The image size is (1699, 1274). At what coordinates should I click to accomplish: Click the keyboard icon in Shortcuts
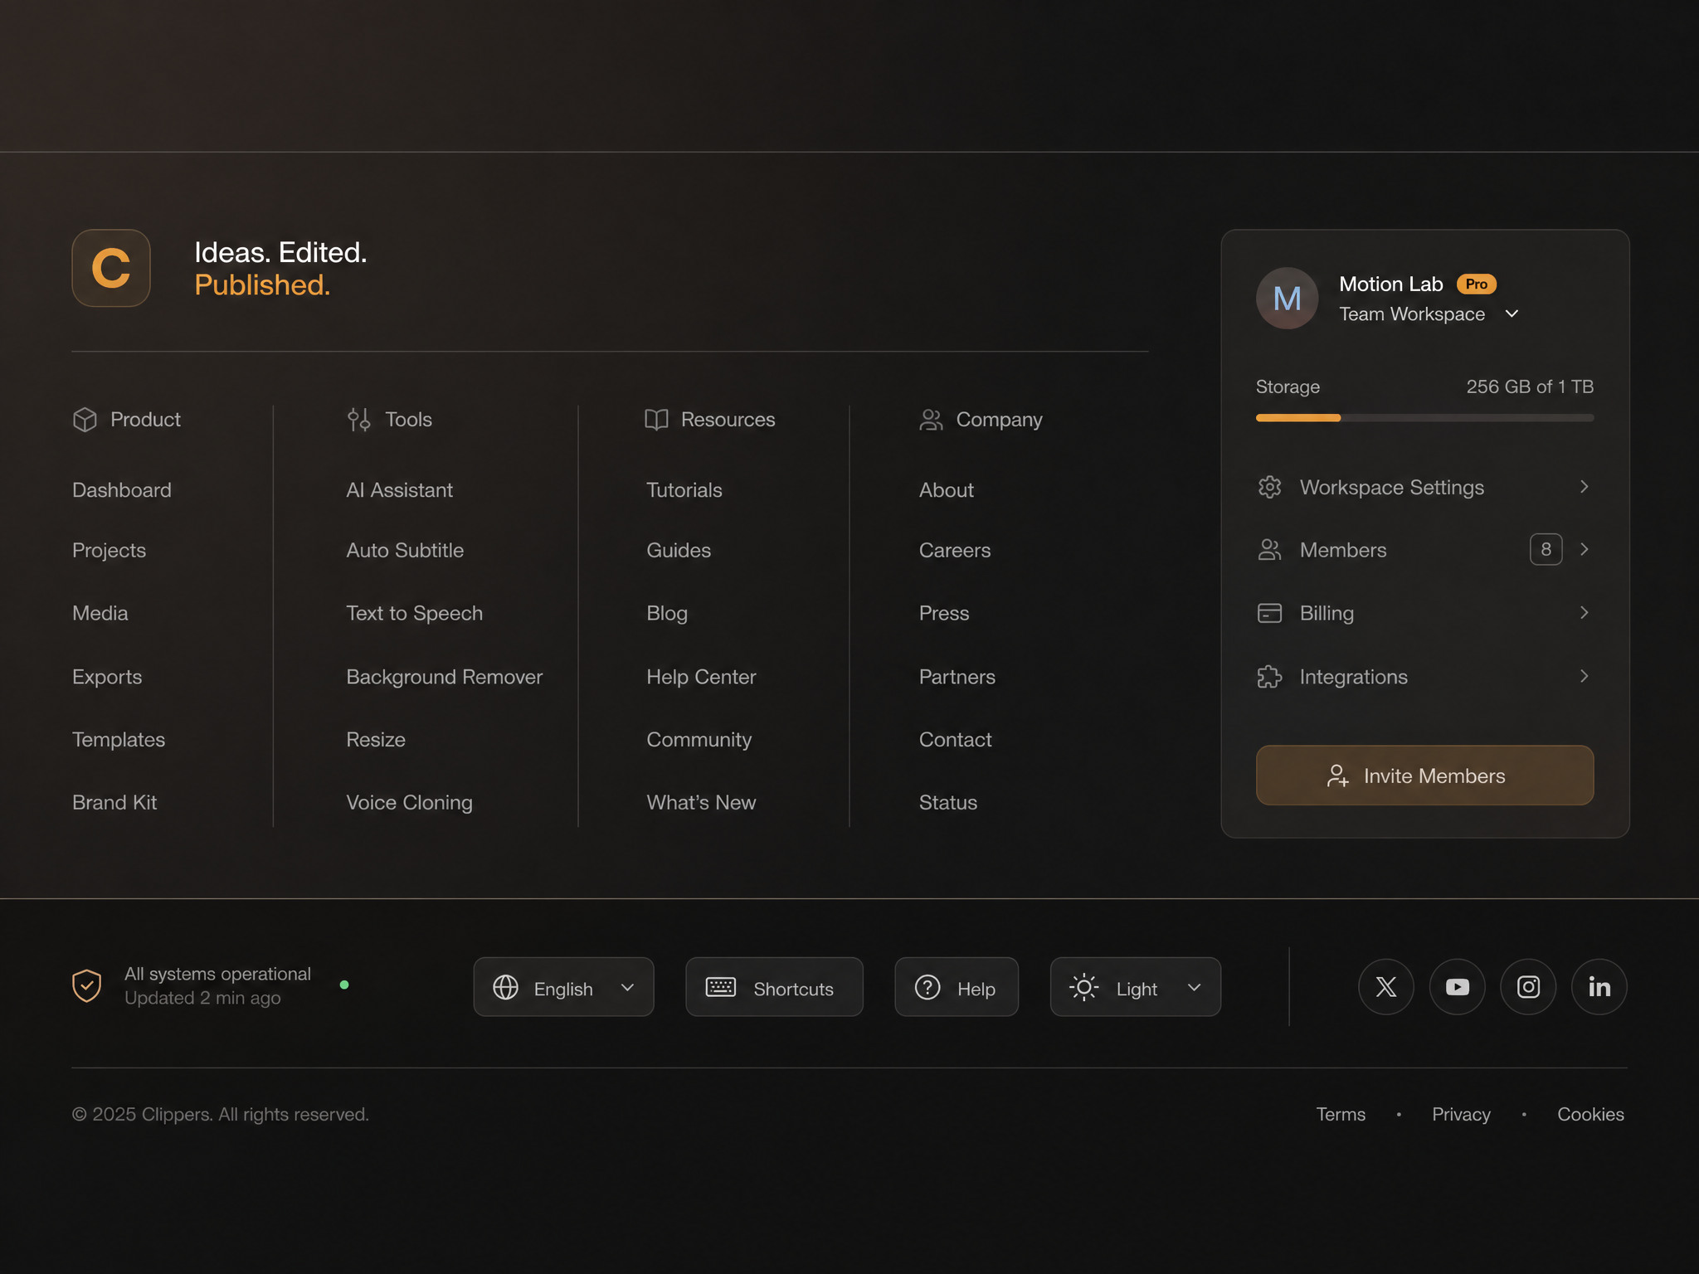(x=720, y=987)
